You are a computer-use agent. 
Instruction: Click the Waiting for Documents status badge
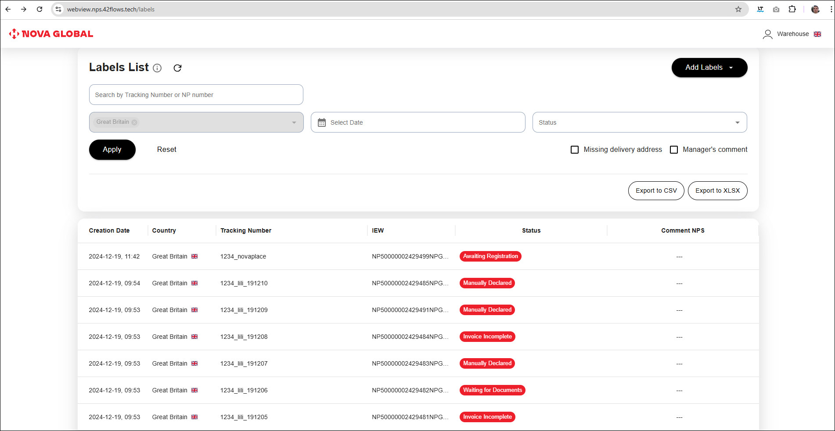pyautogui.click(x=493, y=390)
